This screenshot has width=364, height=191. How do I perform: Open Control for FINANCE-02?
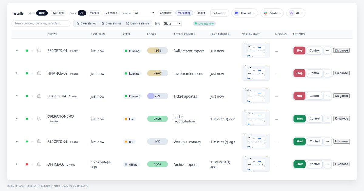point(315,73)
